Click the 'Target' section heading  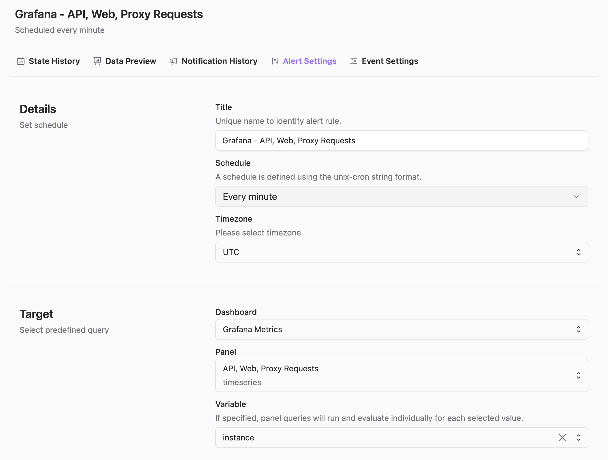(36, 314)
